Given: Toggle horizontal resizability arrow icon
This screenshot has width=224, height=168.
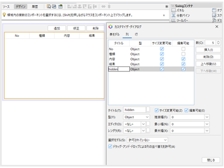Looking at the screenshot, I should coord(104,7).
